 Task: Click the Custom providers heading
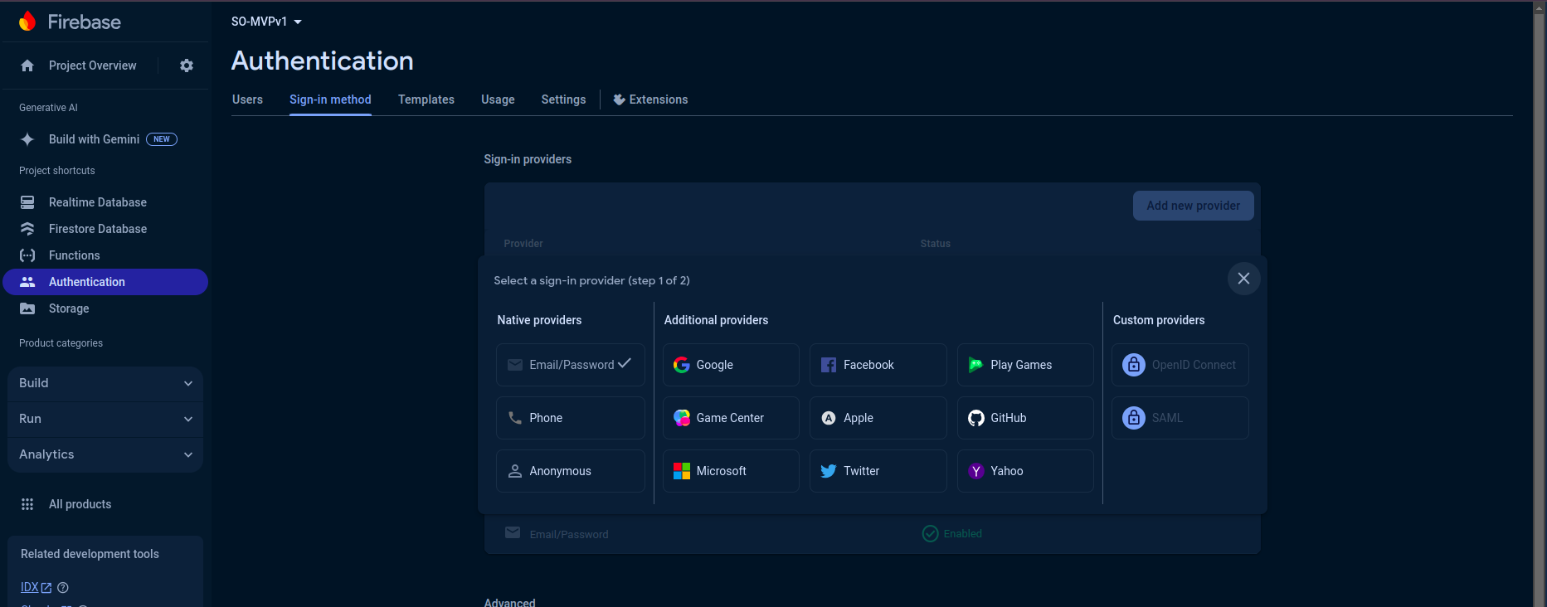1159,320
